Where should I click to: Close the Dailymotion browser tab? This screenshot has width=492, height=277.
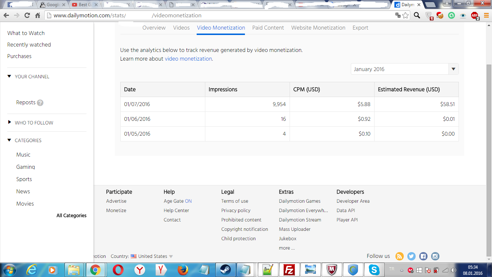click(419, 5)
